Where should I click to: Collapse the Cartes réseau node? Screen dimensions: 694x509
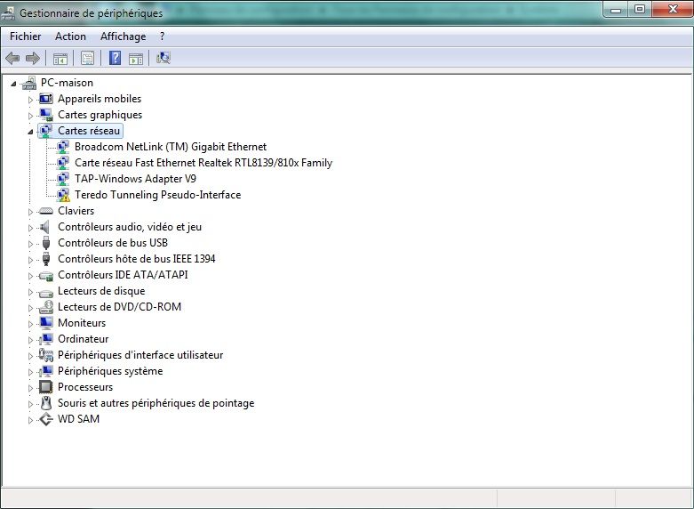point(30,131)
